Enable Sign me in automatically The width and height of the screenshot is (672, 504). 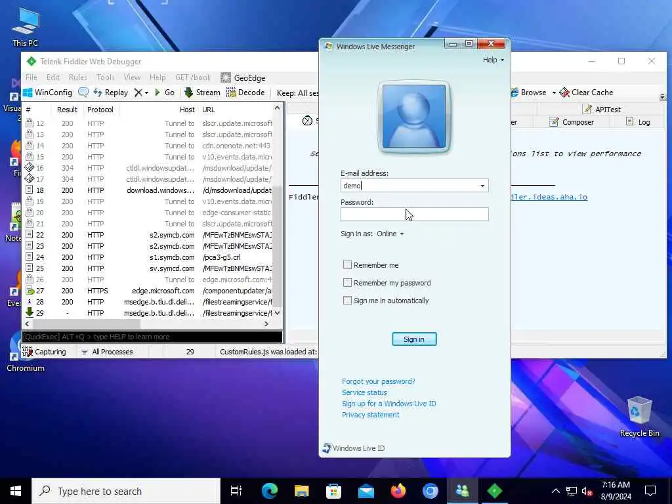point(347,301)
